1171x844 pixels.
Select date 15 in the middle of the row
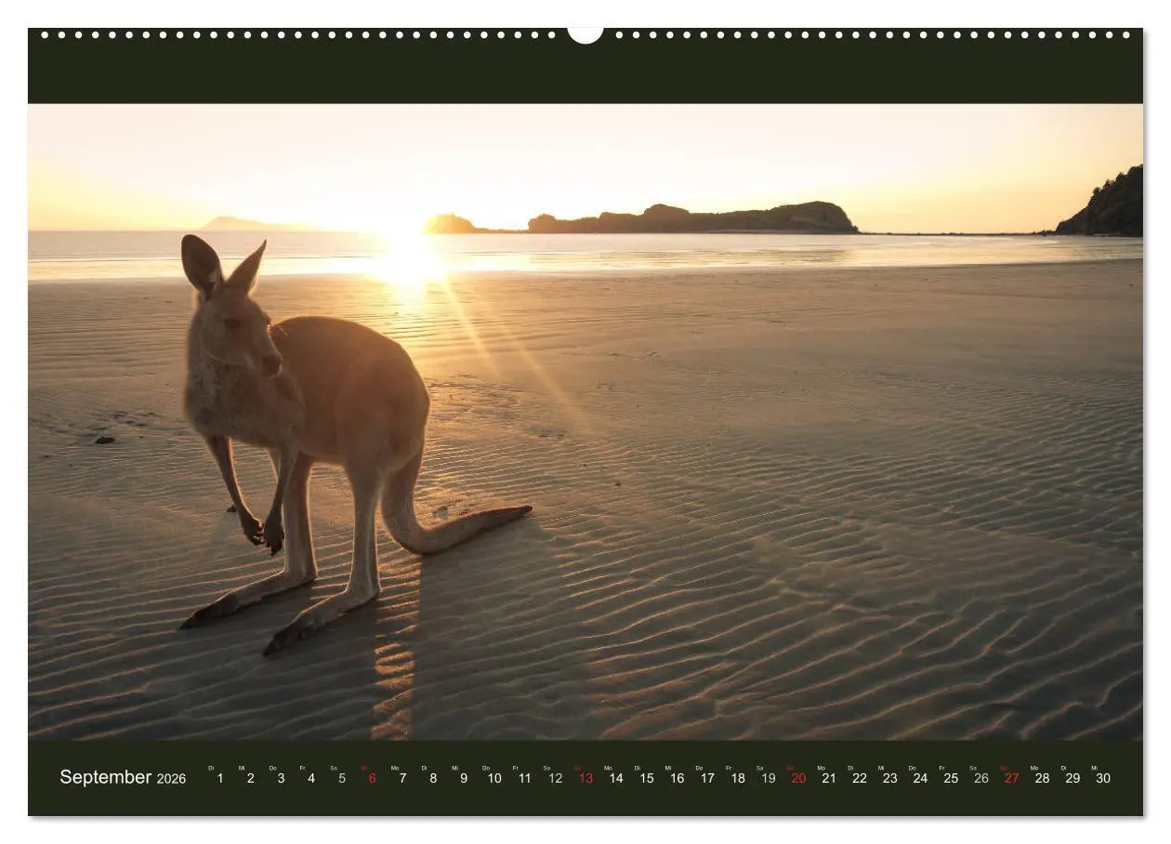pos(646,779)
